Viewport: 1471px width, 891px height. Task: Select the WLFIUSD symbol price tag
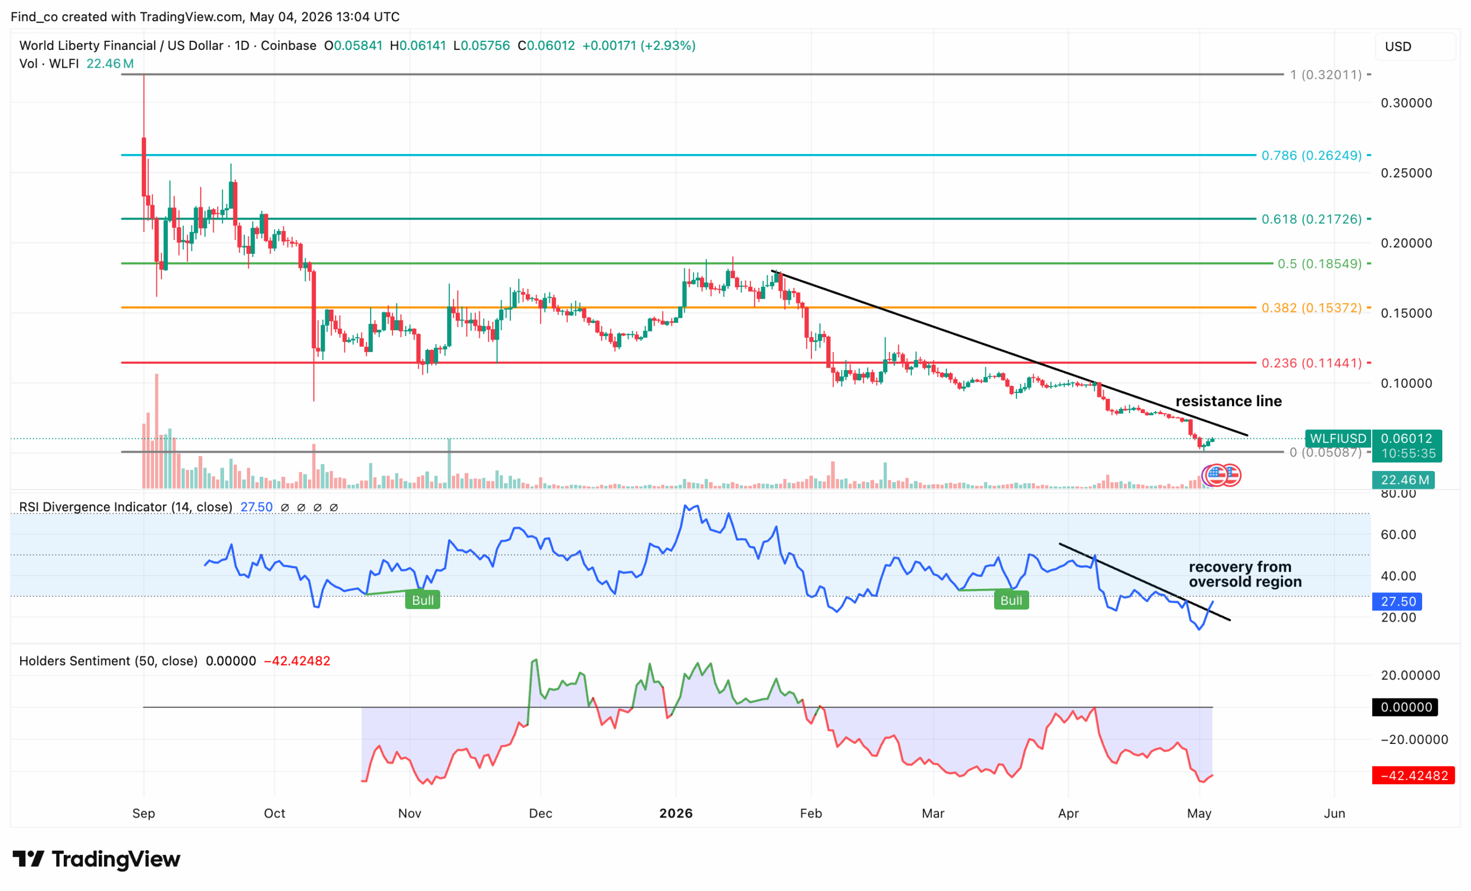(x=1338, y=439)
